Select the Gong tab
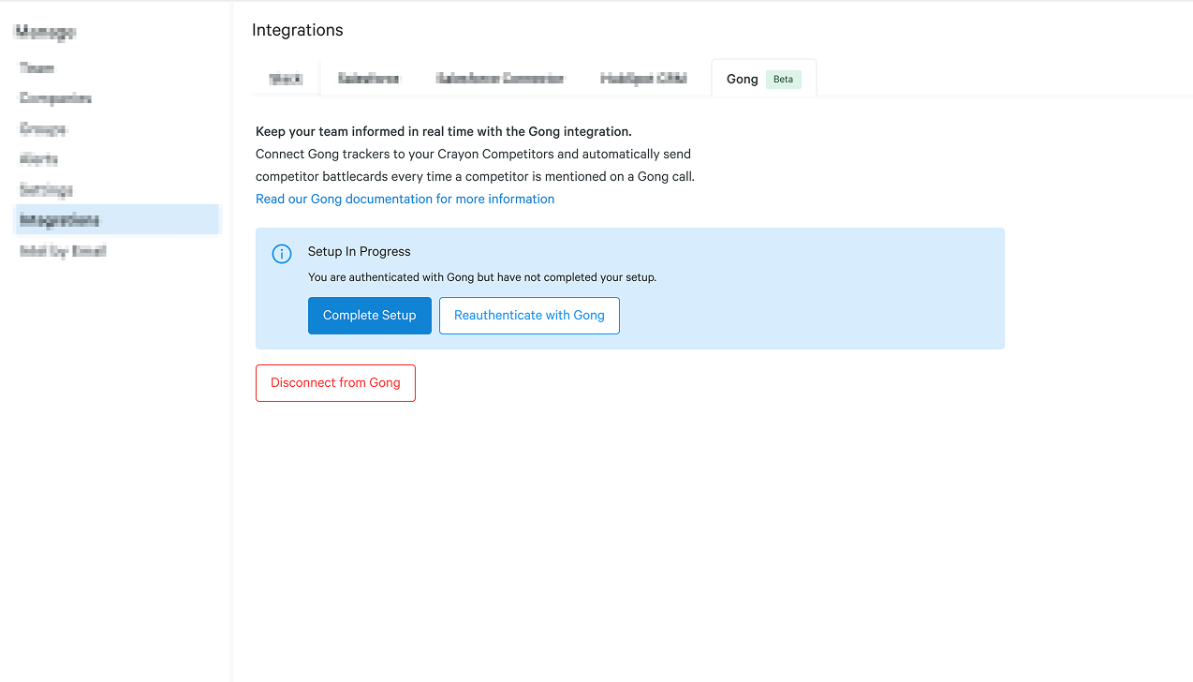This screenshot has width=1193, height=682. click(742, 79)
